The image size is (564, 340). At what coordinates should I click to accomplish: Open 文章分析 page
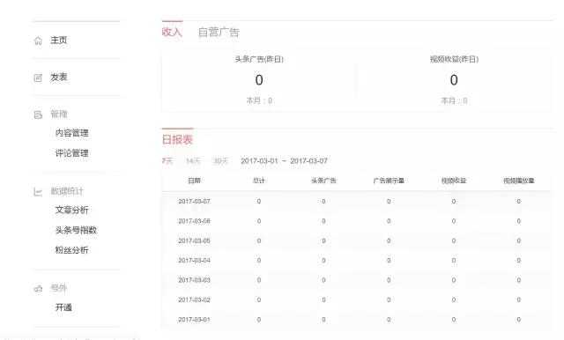click(72, 210)
